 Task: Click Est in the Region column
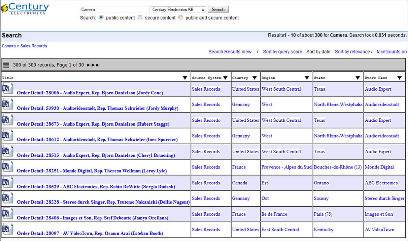(x=265, y=183)
